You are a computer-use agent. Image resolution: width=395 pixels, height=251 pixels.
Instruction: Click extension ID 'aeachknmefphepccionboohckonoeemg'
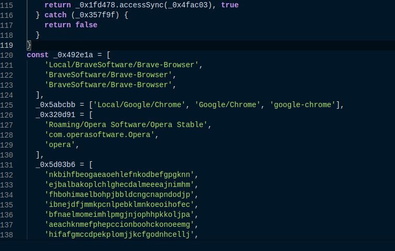click(119, 225)
